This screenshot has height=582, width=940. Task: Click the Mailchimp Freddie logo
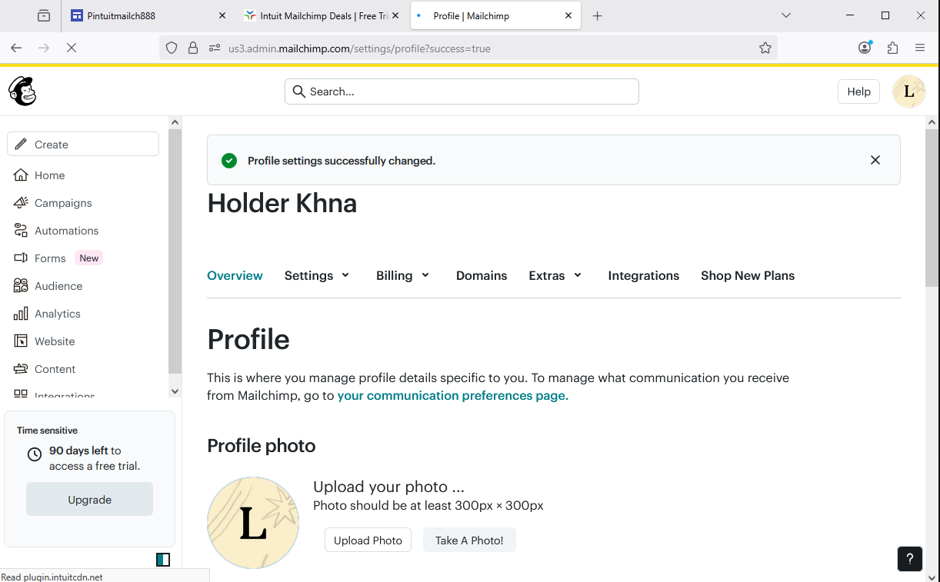tap(22, 91)
